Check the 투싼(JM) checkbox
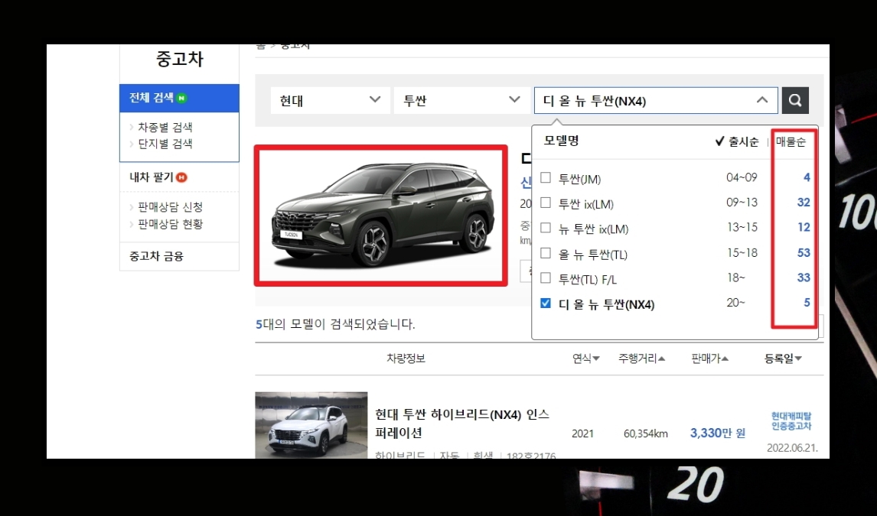877x516 pixels. pyautogui.click(x=546, y=177)
